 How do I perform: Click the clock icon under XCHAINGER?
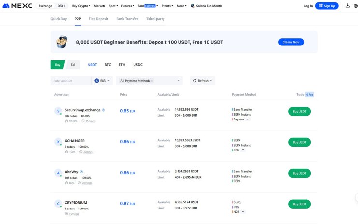81,152
